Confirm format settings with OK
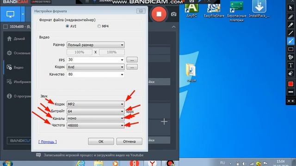This screenshot has width=296, height=166. tap(101, 142)
